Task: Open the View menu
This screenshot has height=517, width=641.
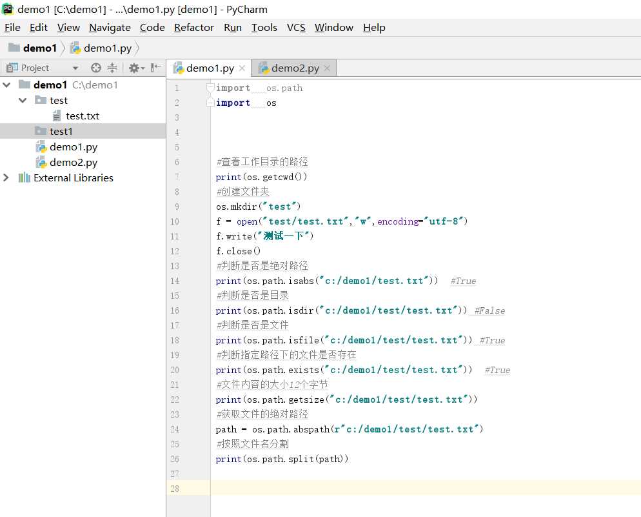Action: click(68, 27)
